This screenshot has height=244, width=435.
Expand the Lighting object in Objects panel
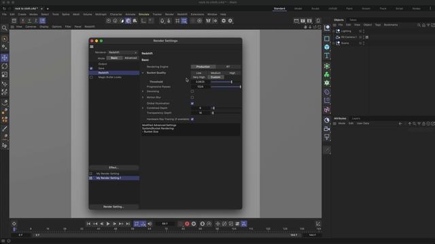pyautogui.click(x=334, y=31)
